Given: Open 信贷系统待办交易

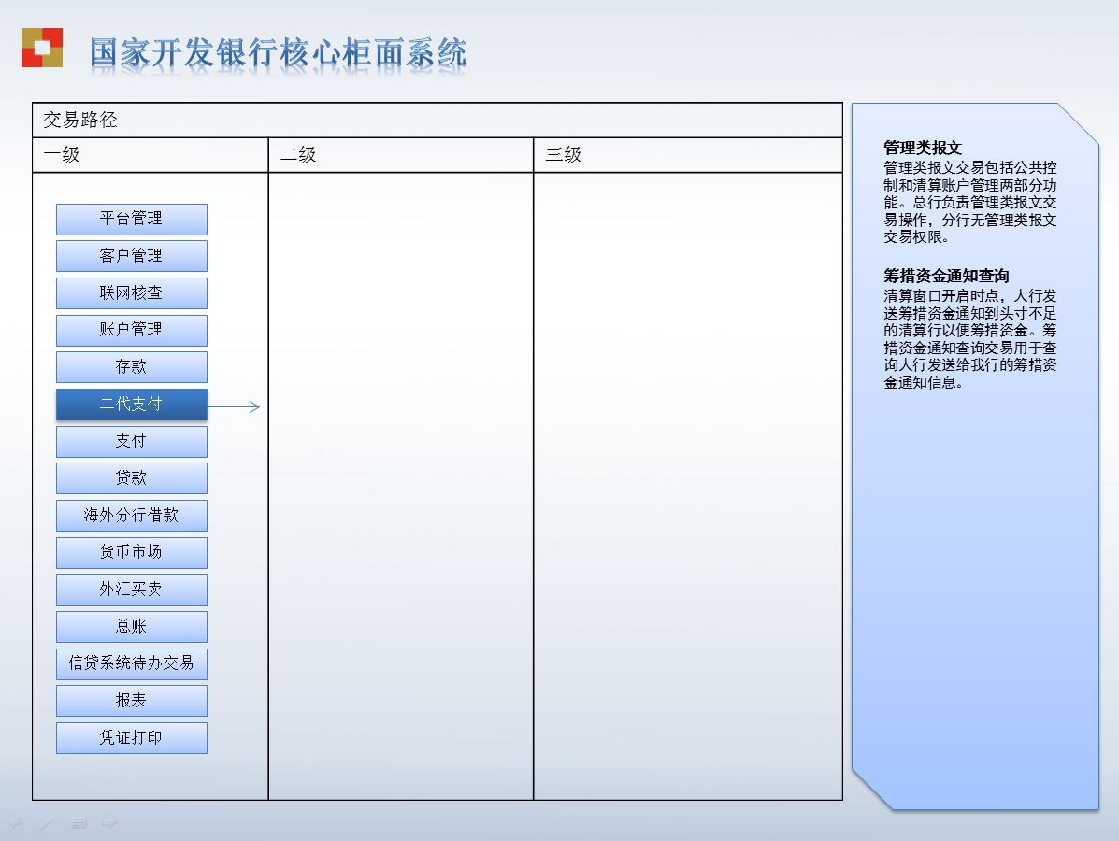Looking at the screenshot, I should click(x=131, y=664).
